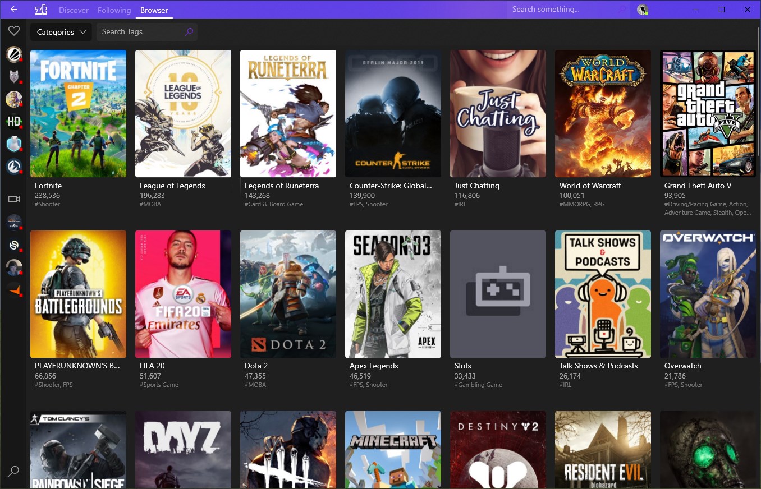Click the 'Overwatch' title link
Screen dimensions: 761x489
(x=683, y=366)
